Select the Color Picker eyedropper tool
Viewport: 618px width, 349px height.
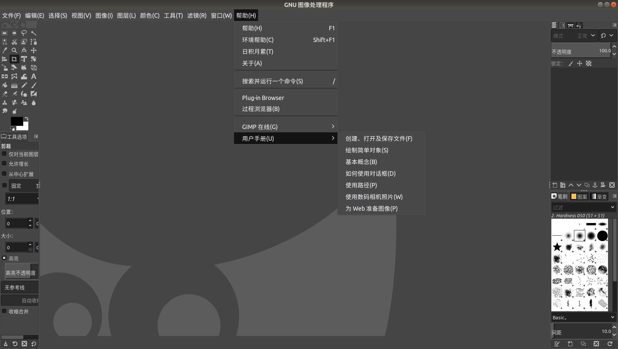tap(5, 50)
